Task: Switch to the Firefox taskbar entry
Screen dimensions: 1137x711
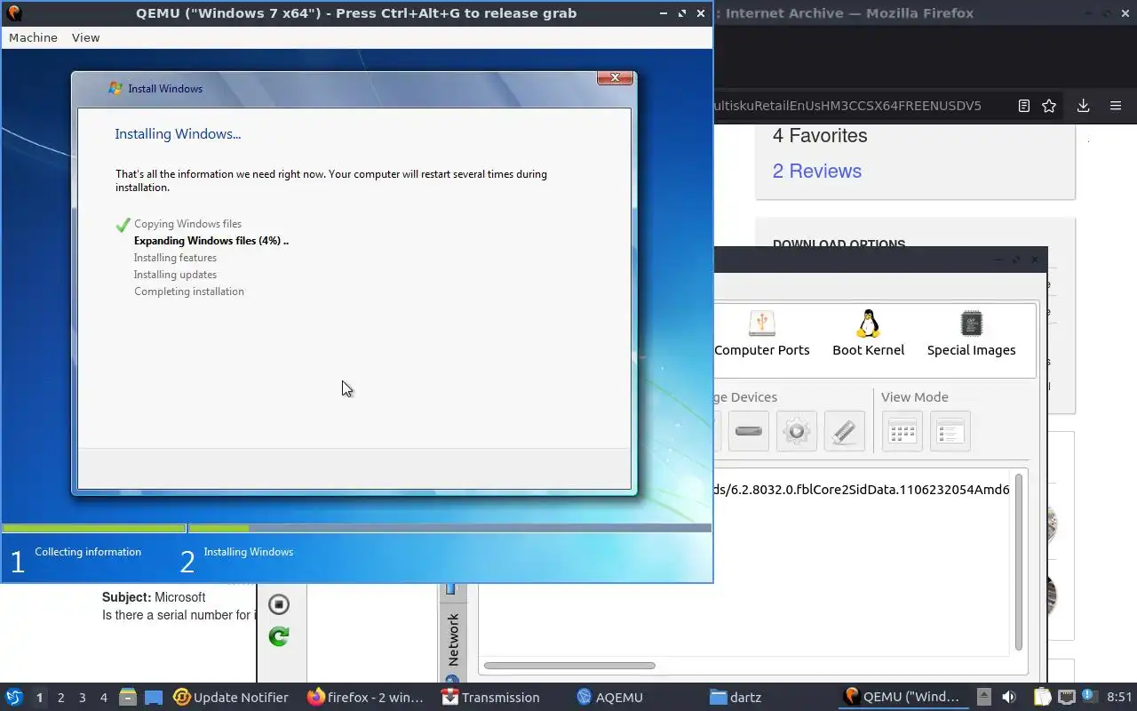Action: tap(365, 697)
